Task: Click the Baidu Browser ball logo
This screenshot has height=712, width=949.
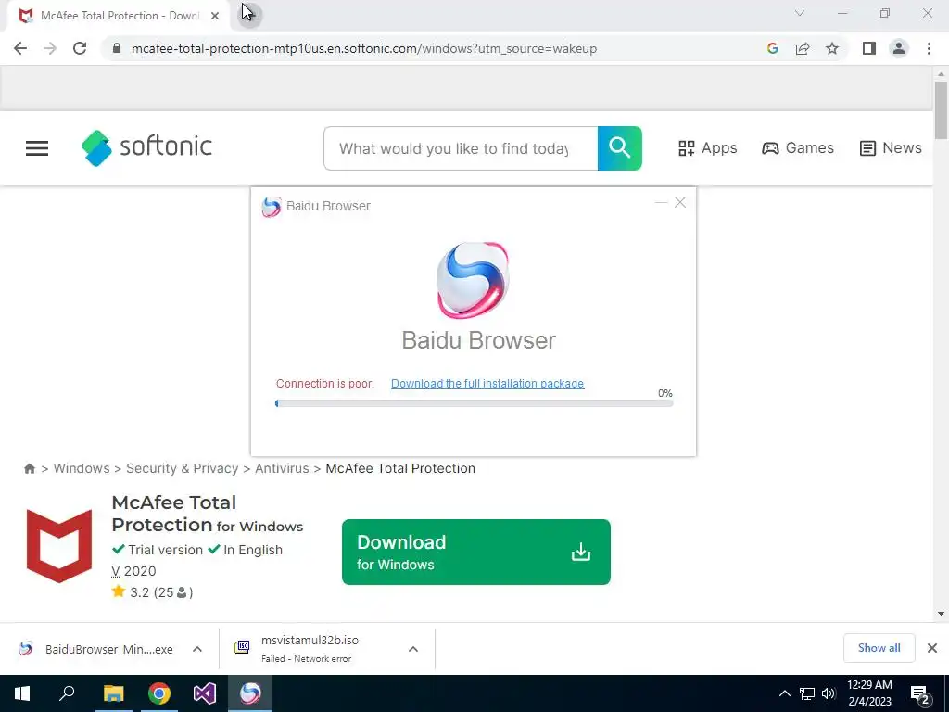Action: 473,280
